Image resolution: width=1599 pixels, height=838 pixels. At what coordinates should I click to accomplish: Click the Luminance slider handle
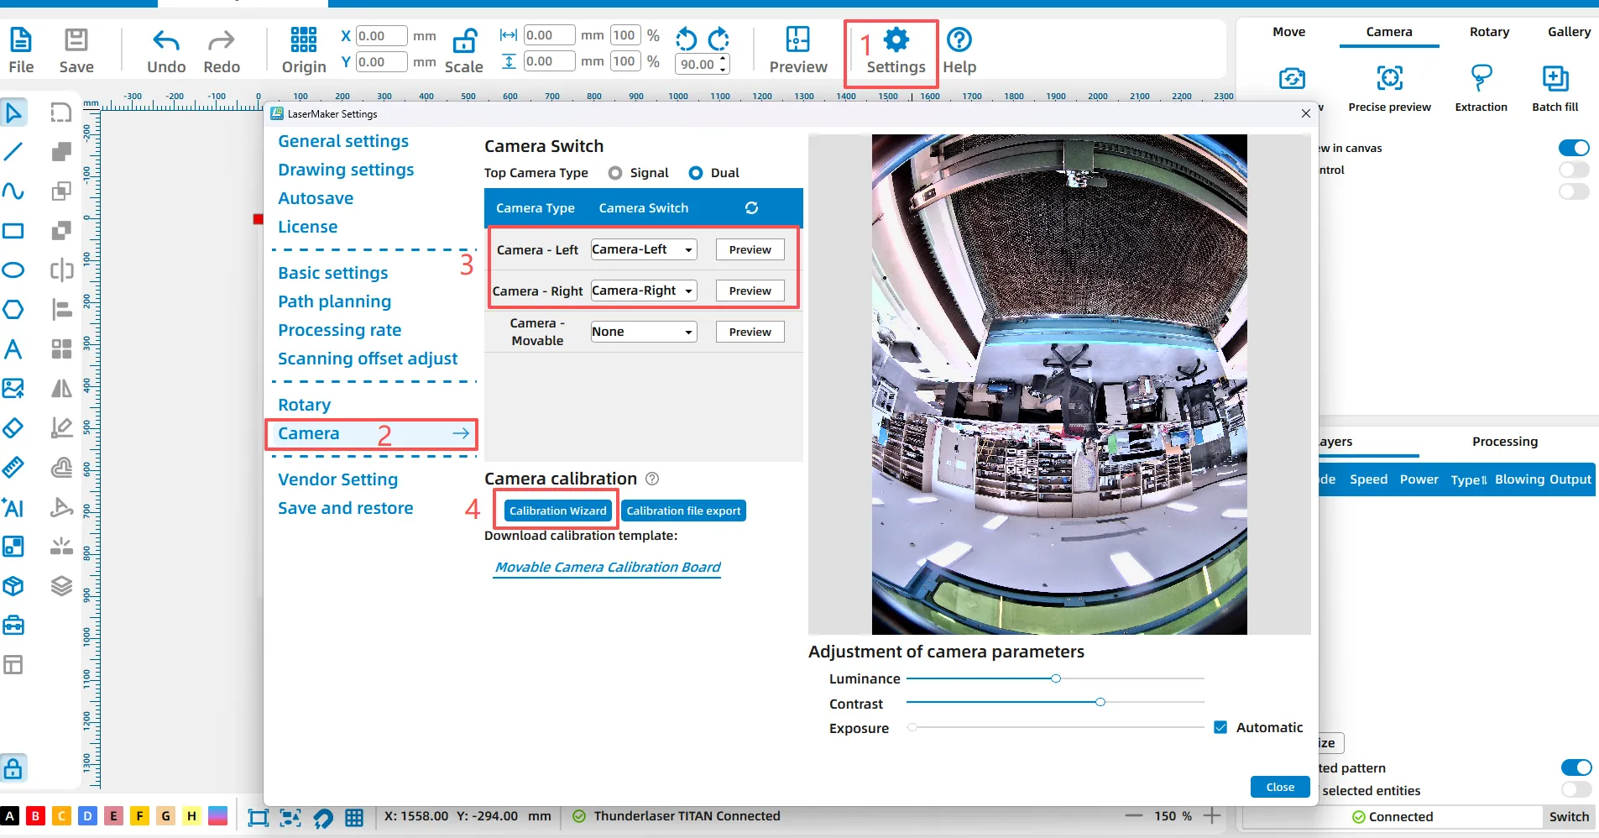(1056, 678)
